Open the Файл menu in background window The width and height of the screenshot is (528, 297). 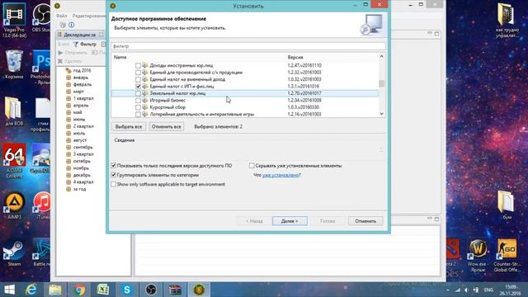tap(62, 16)
